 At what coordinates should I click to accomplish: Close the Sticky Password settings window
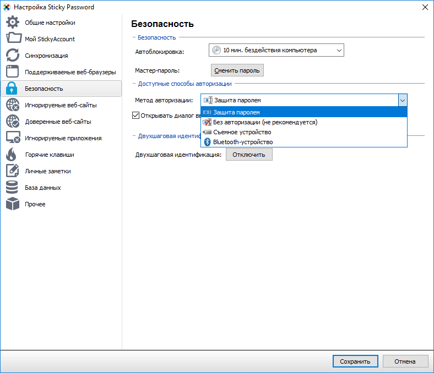(x=425, y=7)
